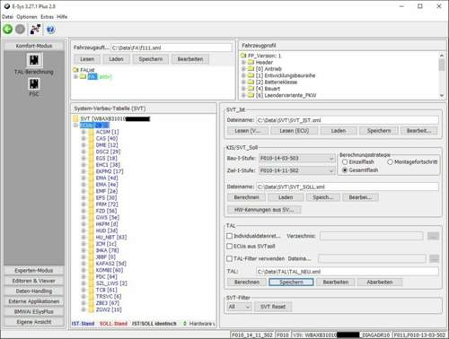Switch to the Editoren & Viewer tab
This screenshot has height=339, width=449.
34,281
